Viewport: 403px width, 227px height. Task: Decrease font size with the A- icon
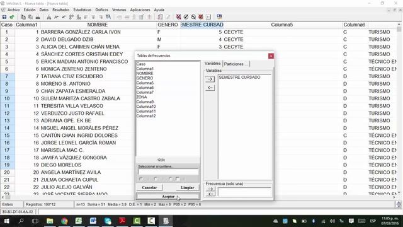point(64,17)
